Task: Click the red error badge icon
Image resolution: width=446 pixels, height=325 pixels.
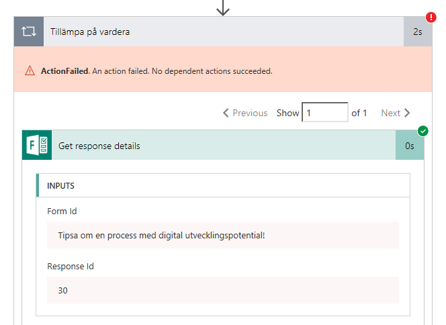Action: click(431, 17)
